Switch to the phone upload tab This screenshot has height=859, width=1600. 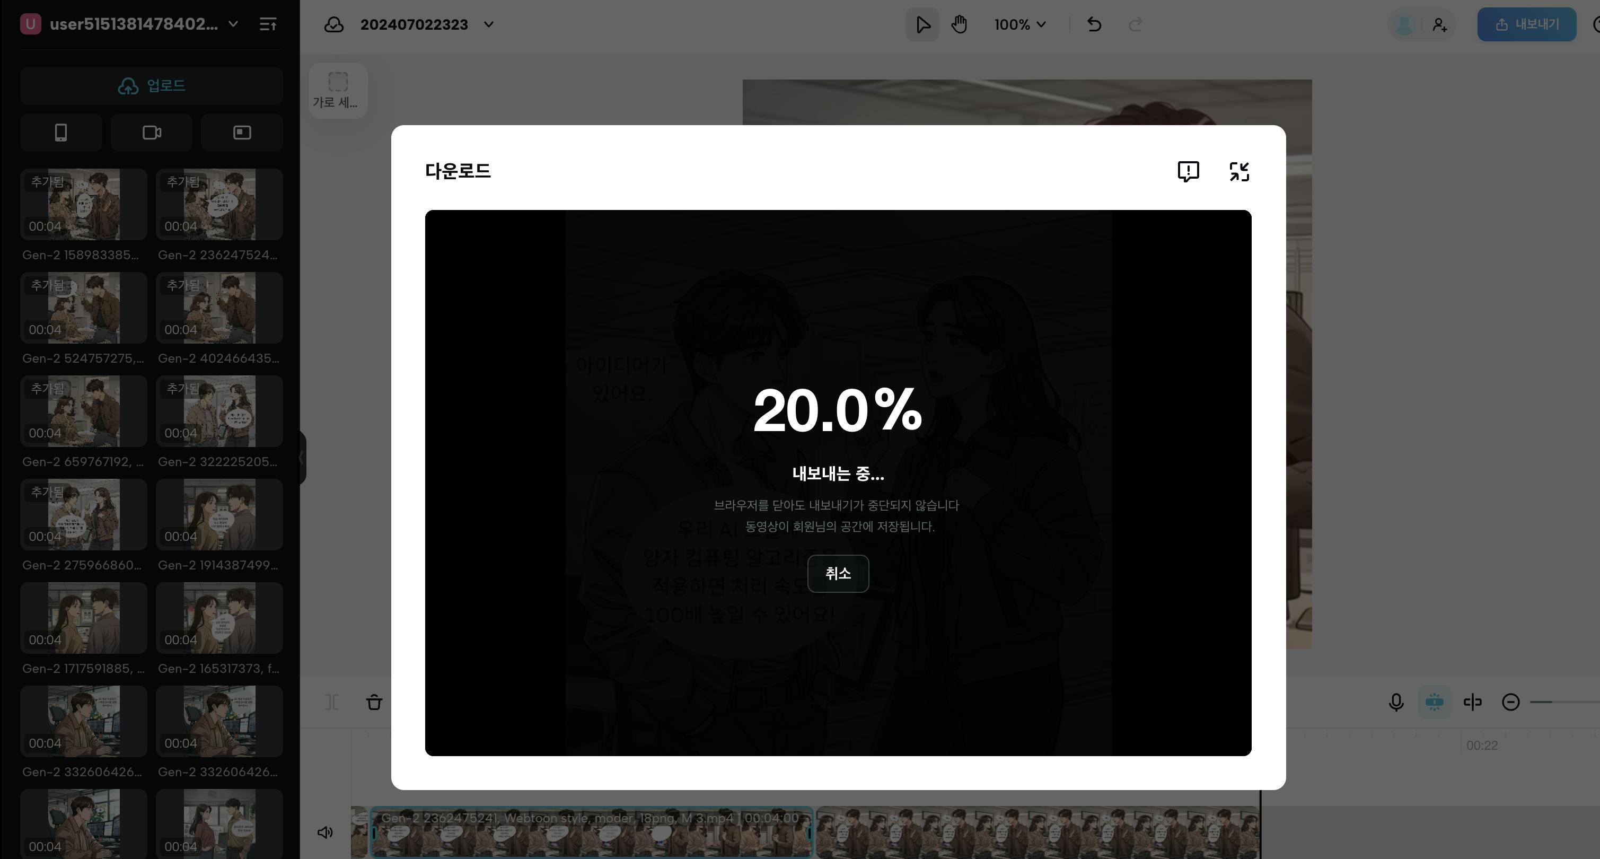[x=61, y=133]
